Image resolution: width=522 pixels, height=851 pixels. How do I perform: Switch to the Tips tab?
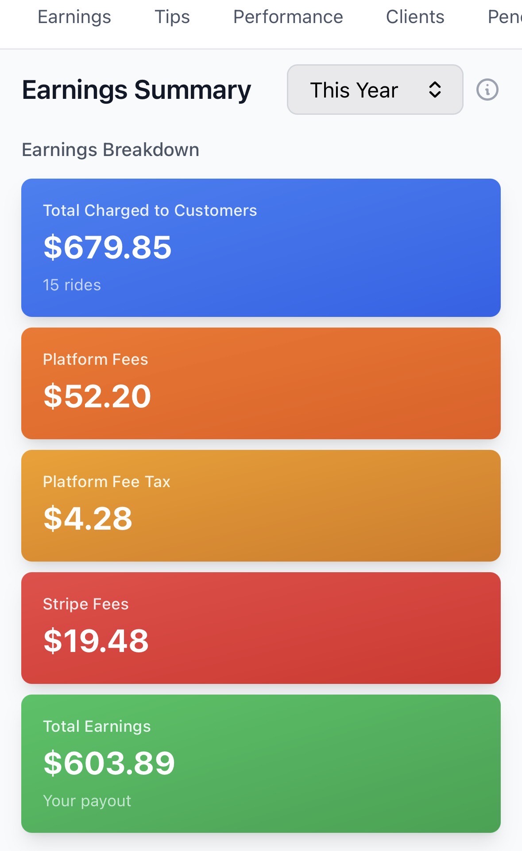(172, 17)
